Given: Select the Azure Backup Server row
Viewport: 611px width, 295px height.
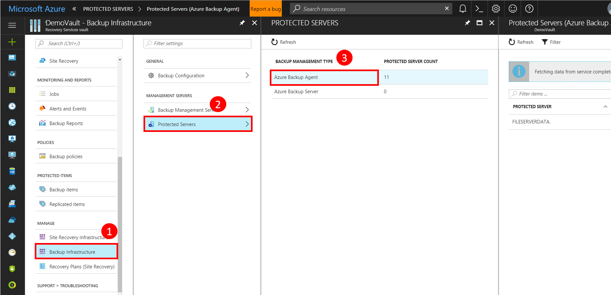Looking at the screenshot, I should [x=380, y=92].
